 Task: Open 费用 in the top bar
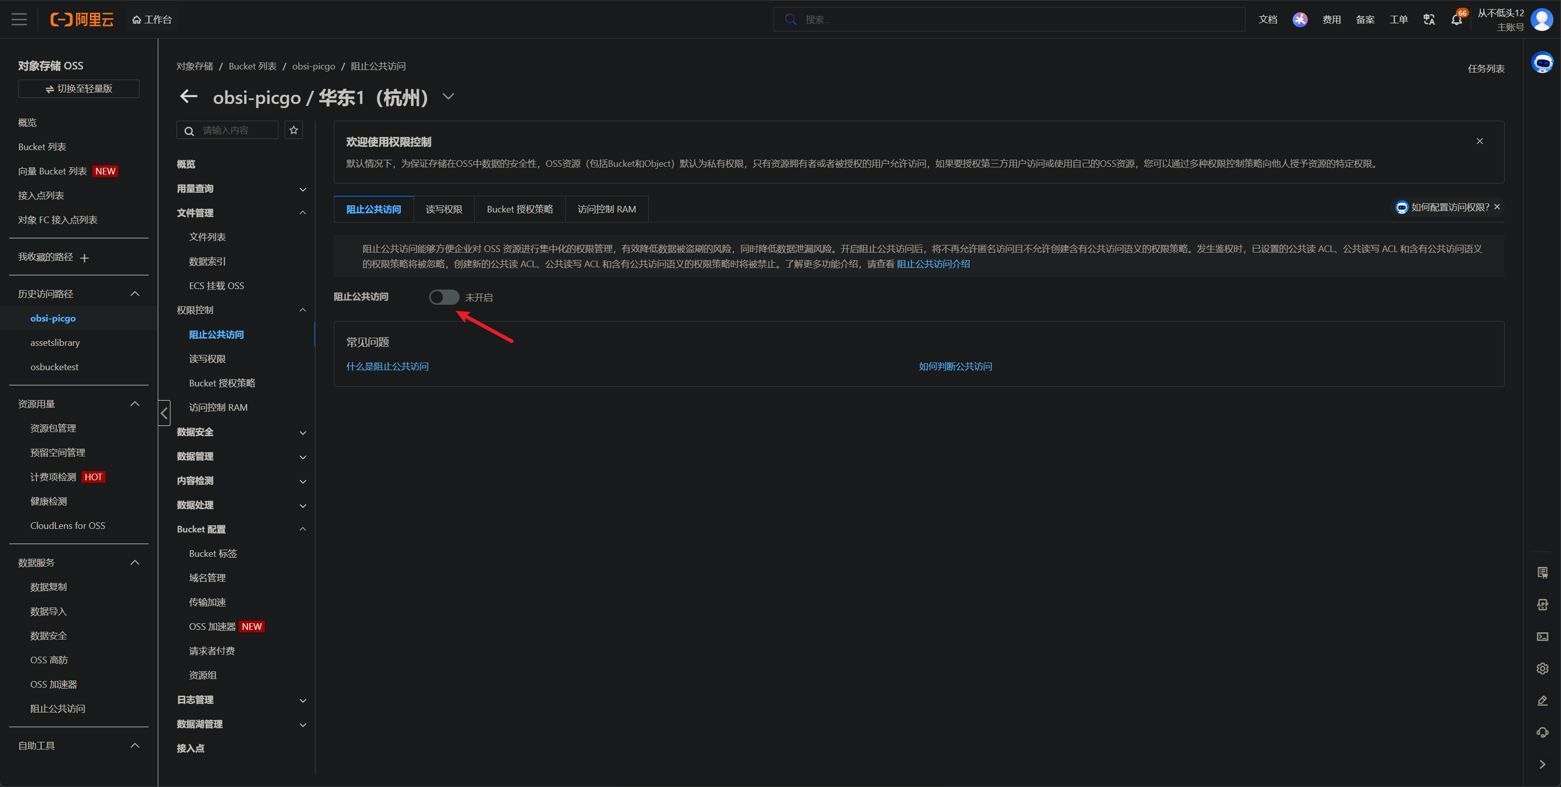point(1331,19)
